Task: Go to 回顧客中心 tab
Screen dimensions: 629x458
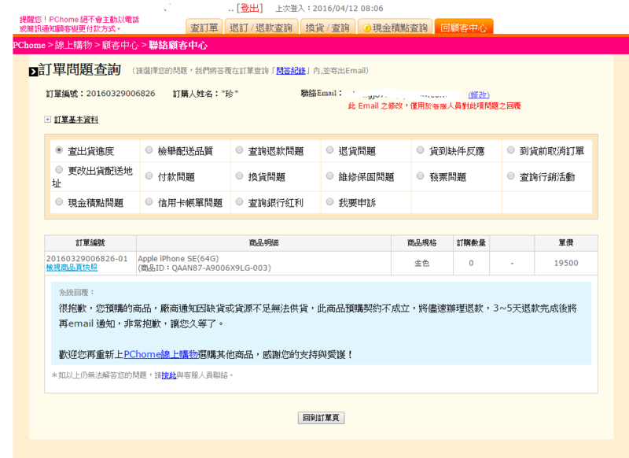Action: pos(464,28)
